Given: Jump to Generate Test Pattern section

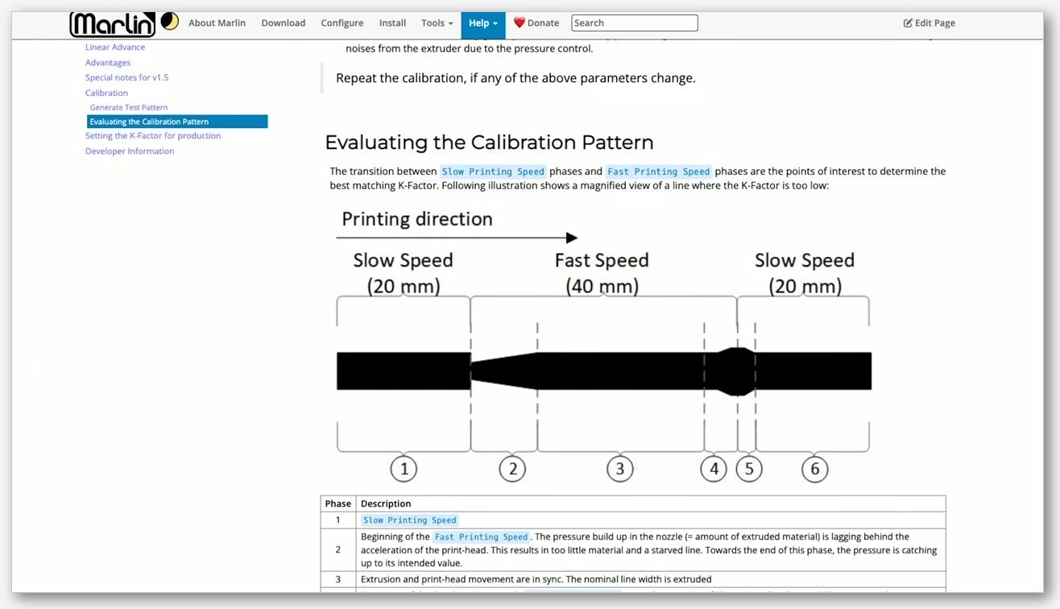Looking at the screenshot, I should [x=129, y=108].
